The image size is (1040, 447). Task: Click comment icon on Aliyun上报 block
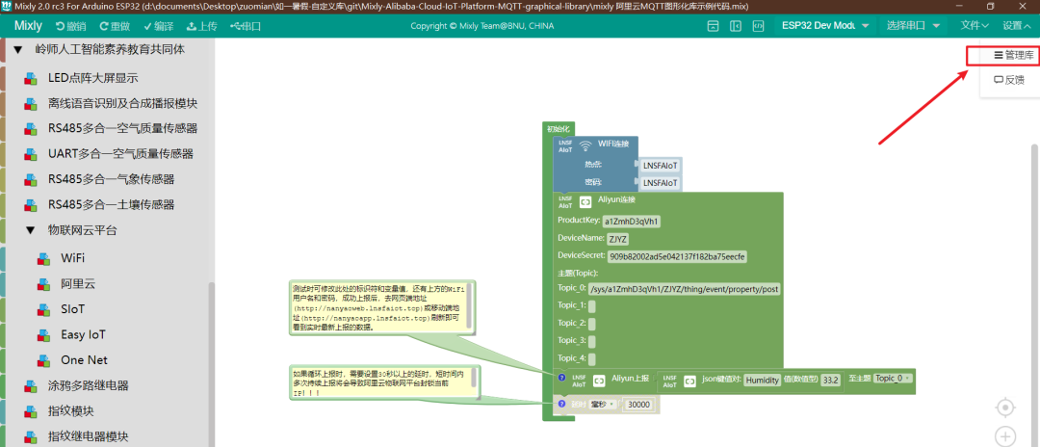tap(561, 378)
